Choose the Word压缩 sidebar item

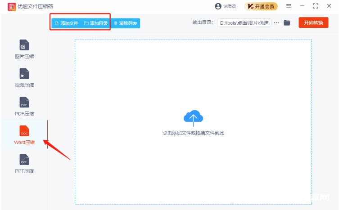(x=24, y=135)
